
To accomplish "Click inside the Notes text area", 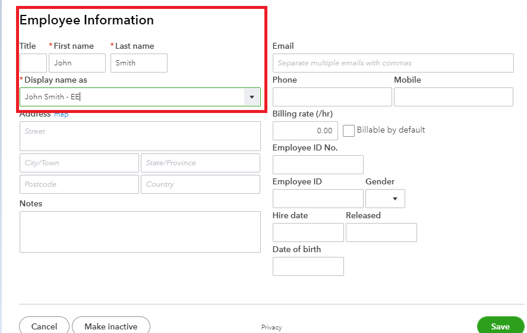I will pyautogui.click(x=140, y=232).
